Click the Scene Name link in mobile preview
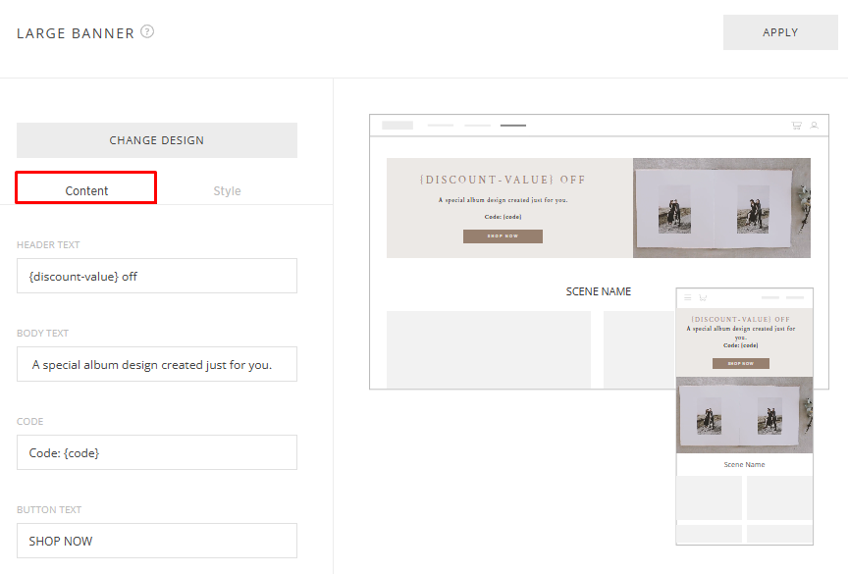The image size is (848, 574). 744,464
